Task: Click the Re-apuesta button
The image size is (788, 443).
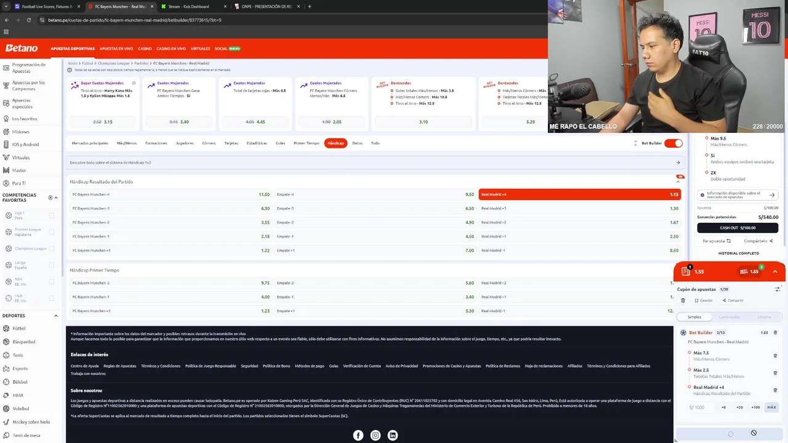Action: pos(717,241)
